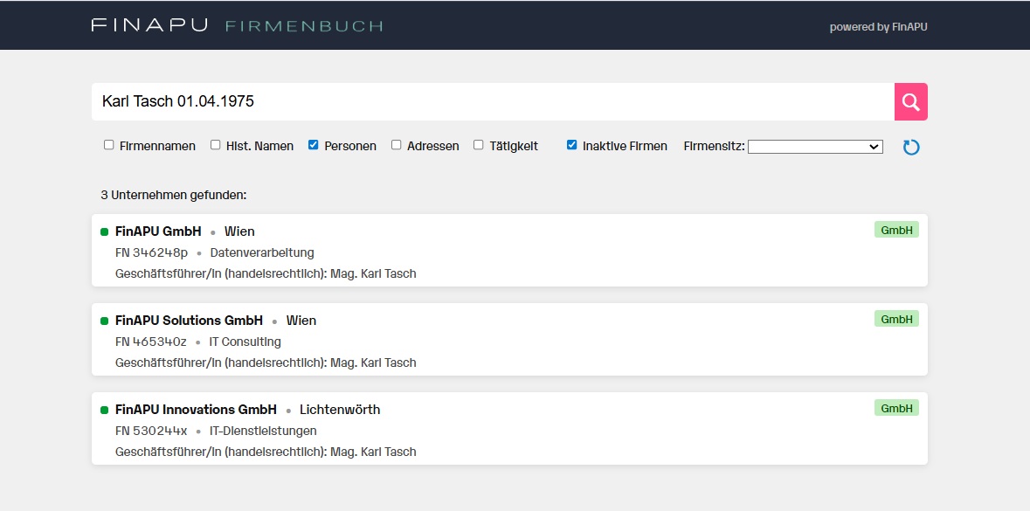Click the green dot next to FinAPU Solutions GmbH
This screenshot has height=511, width=1030.
[104, 319]
